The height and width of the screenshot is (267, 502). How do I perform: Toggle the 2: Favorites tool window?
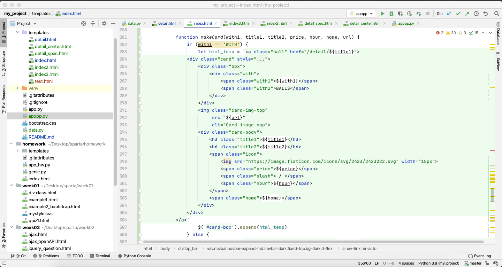3,235
